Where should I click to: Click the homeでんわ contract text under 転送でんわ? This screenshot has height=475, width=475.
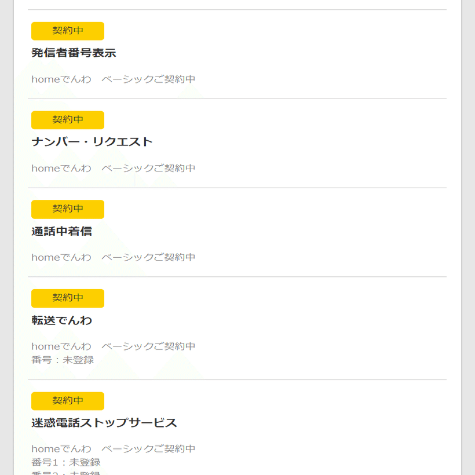click(x=114, y=346)
